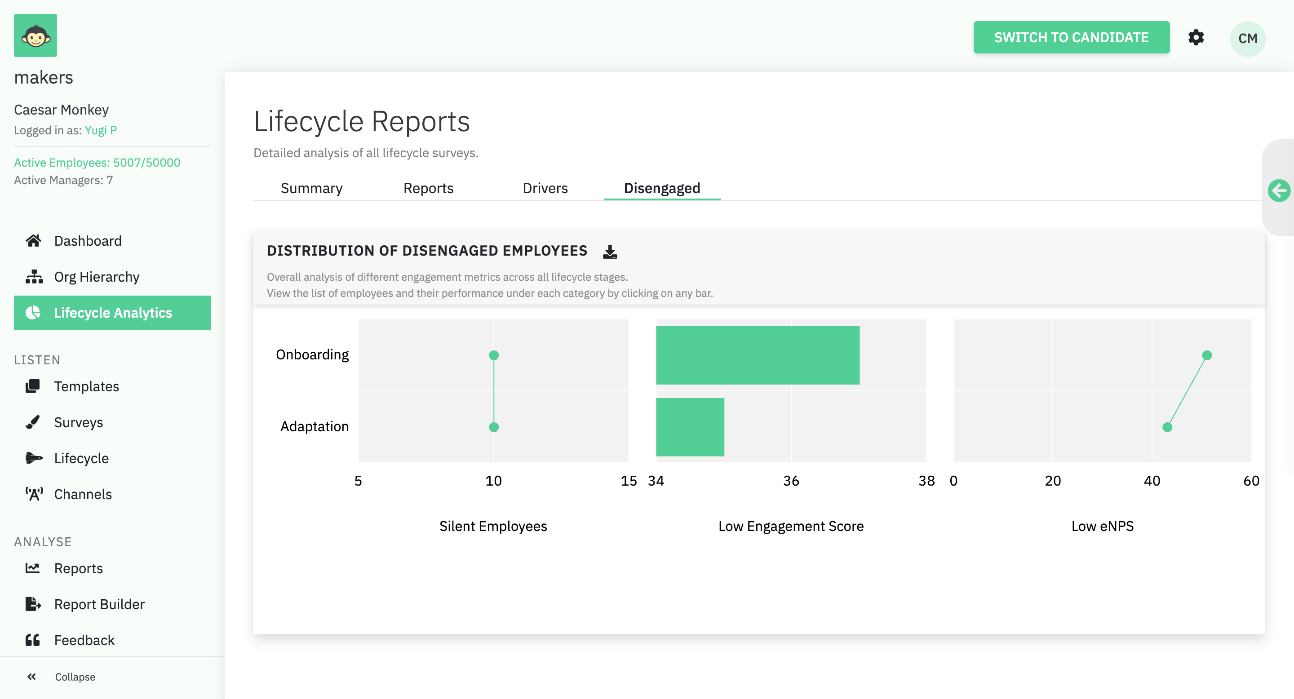Open Report Builder in sidebar
This screenshot has height=699, width=1294.
(x=99, y=604)
